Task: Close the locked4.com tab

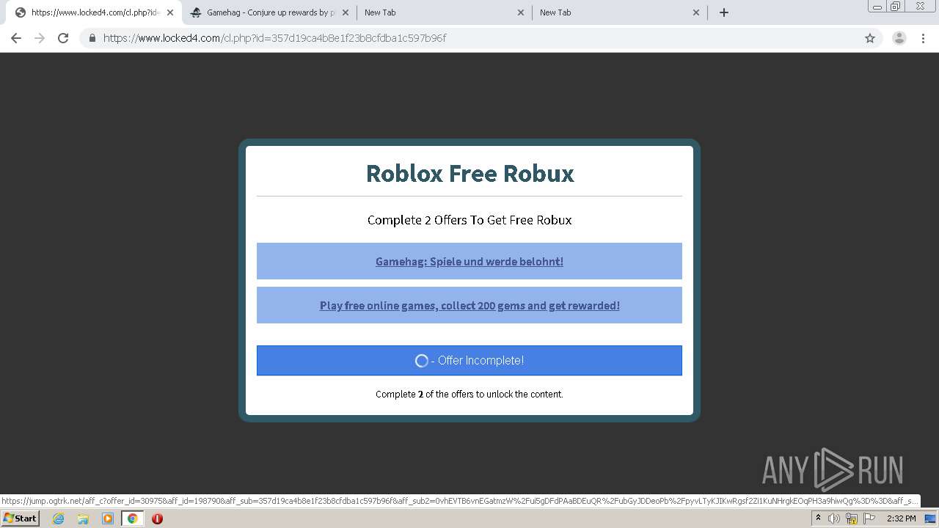Action: coord(170,12)
